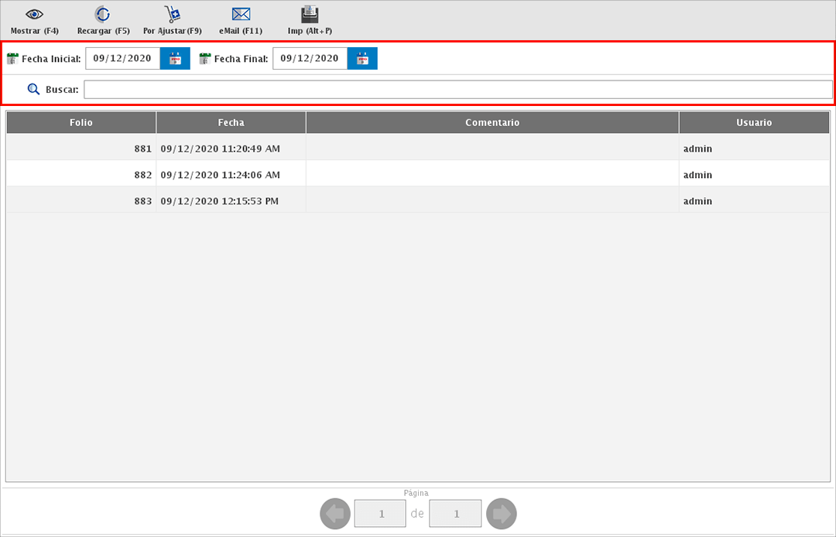Open Por Ajustar (F9) cart icon
The image size is (836, 537).
pyautogui.click(x=172, y=15)
